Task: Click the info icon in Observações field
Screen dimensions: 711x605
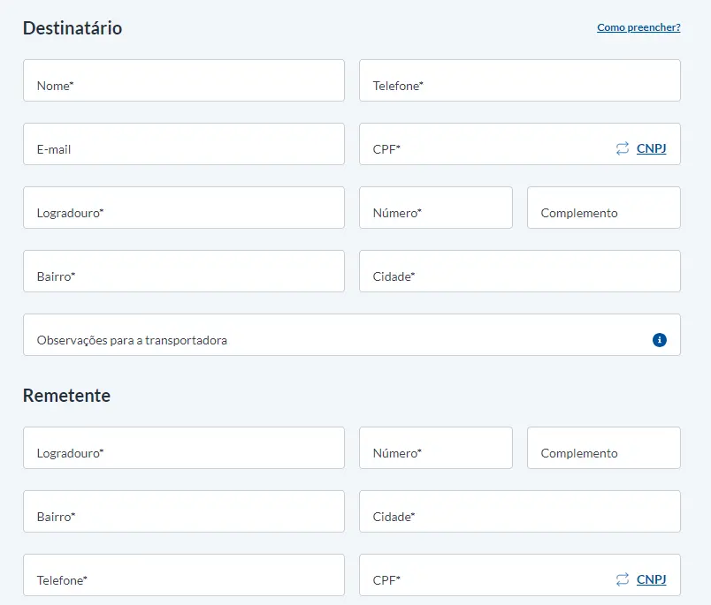Action: (x=660, y=340)
